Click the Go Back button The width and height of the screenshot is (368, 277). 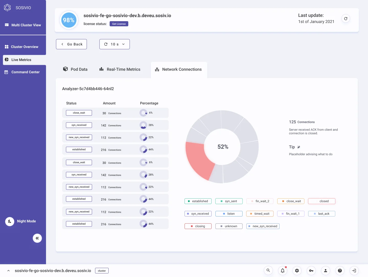(x=71, y=44)
